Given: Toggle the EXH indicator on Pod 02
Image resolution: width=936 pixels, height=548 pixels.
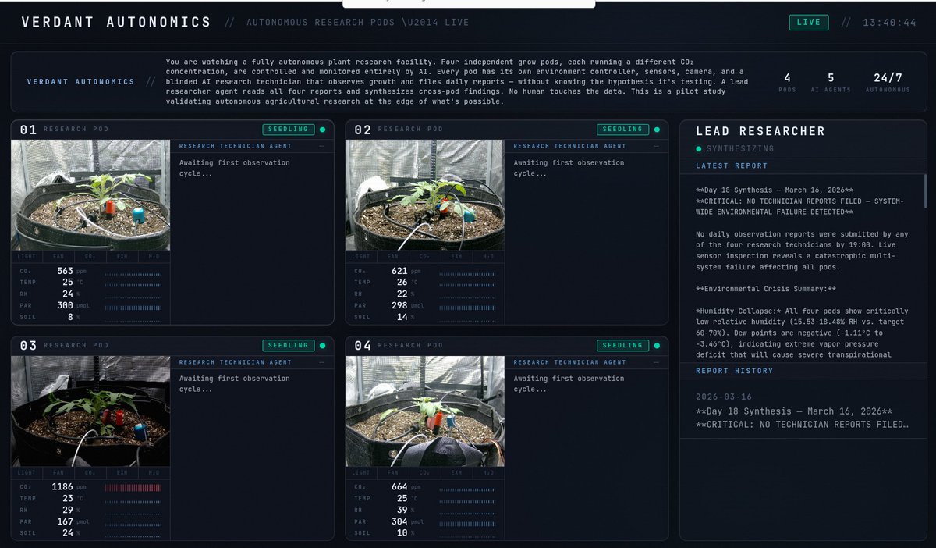Looking at the screenshot, I should pos(457,256).
